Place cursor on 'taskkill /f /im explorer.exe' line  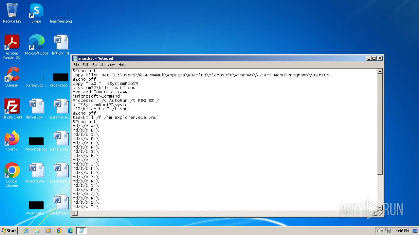click(x=116, y=117)
